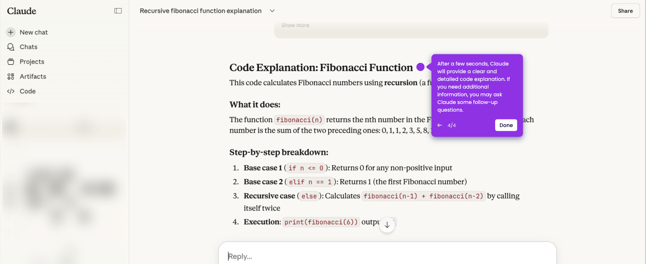Image resolution: width=646 pixels, height=264 pixels.
Task: Click Done to finish the tour
Action: point(506,125)
